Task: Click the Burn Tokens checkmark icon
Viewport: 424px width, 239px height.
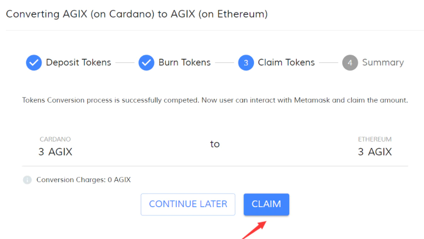Action: coord(146,63)
